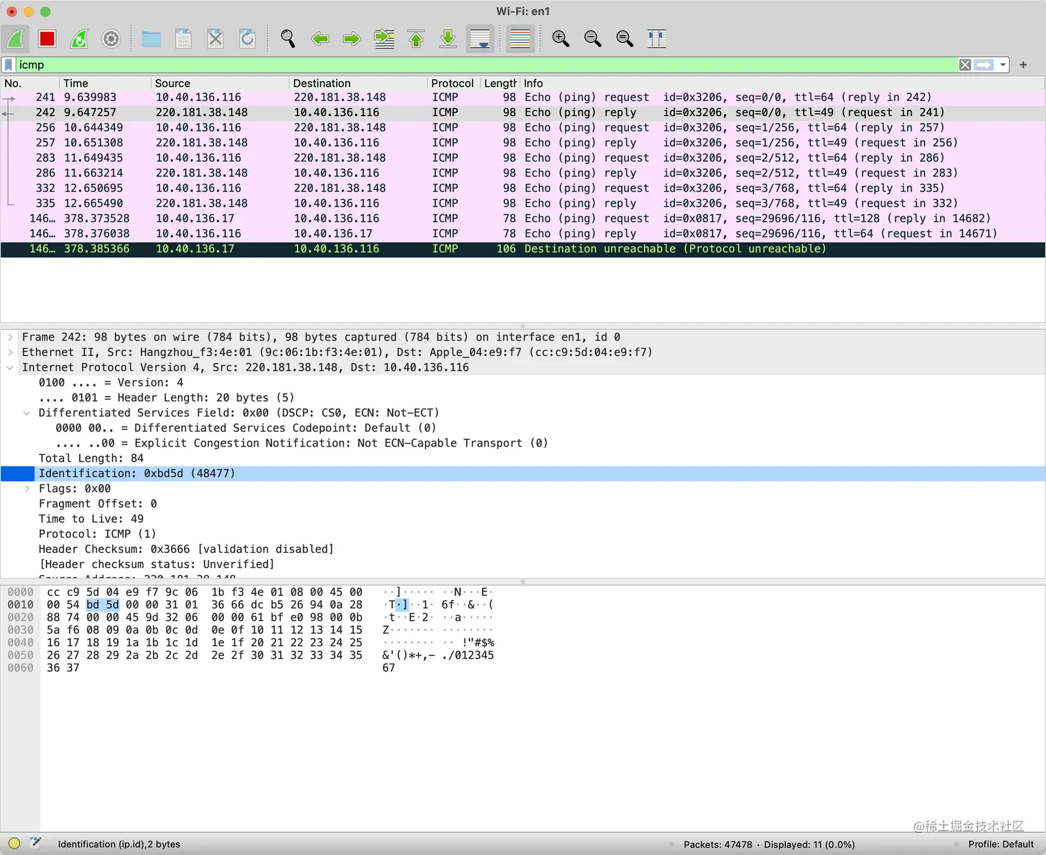This screenshot has width=1046, height=855.
Task: Open capture options gear icon
Action: point(111,39)
